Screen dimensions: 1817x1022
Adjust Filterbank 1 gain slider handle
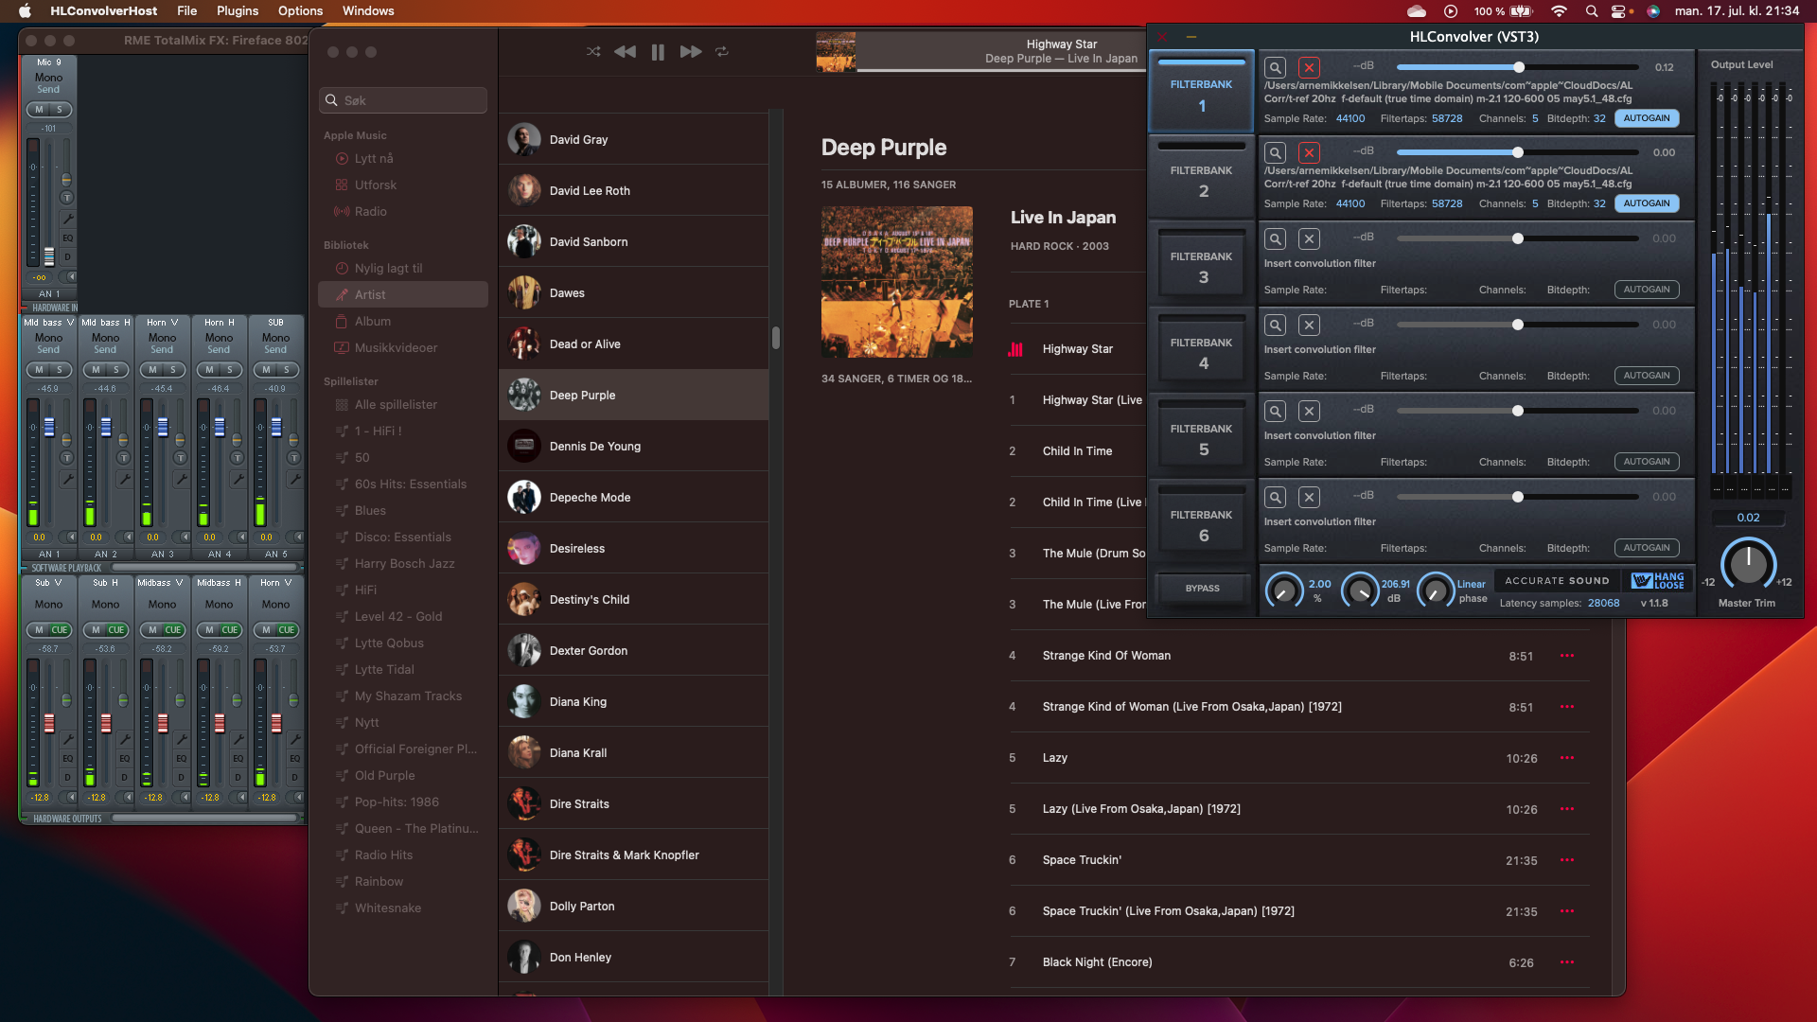(1519, 67)
